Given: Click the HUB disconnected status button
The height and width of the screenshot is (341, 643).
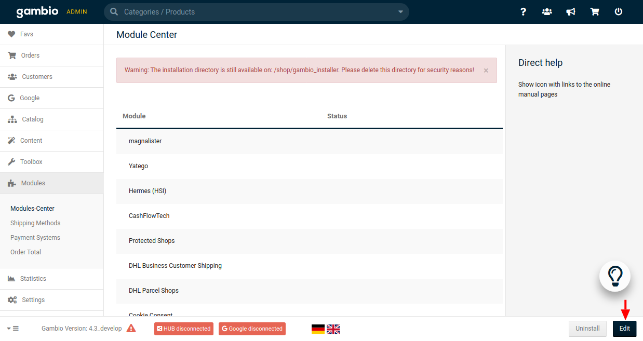Looking at the screenshot, I should (x=184, y=329).
